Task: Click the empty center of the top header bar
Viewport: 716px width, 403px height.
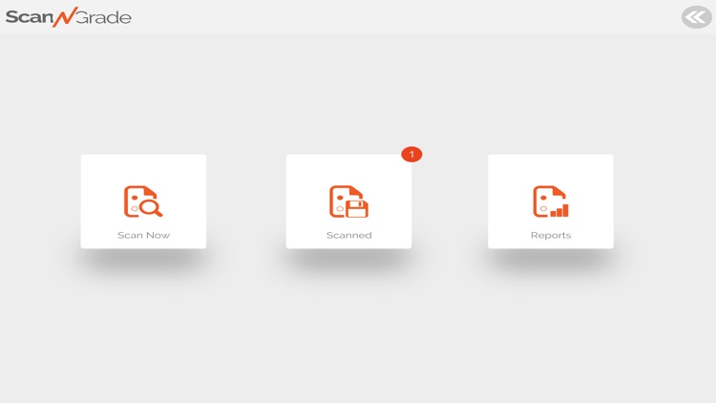Action: pyautogui.click(x=358, y=17)
